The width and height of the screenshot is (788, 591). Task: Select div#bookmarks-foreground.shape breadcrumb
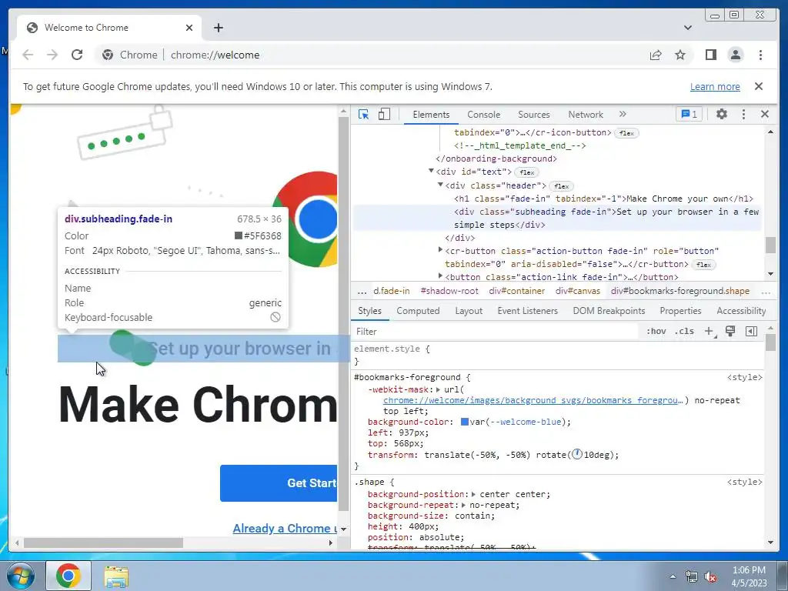tap(680, 291)
